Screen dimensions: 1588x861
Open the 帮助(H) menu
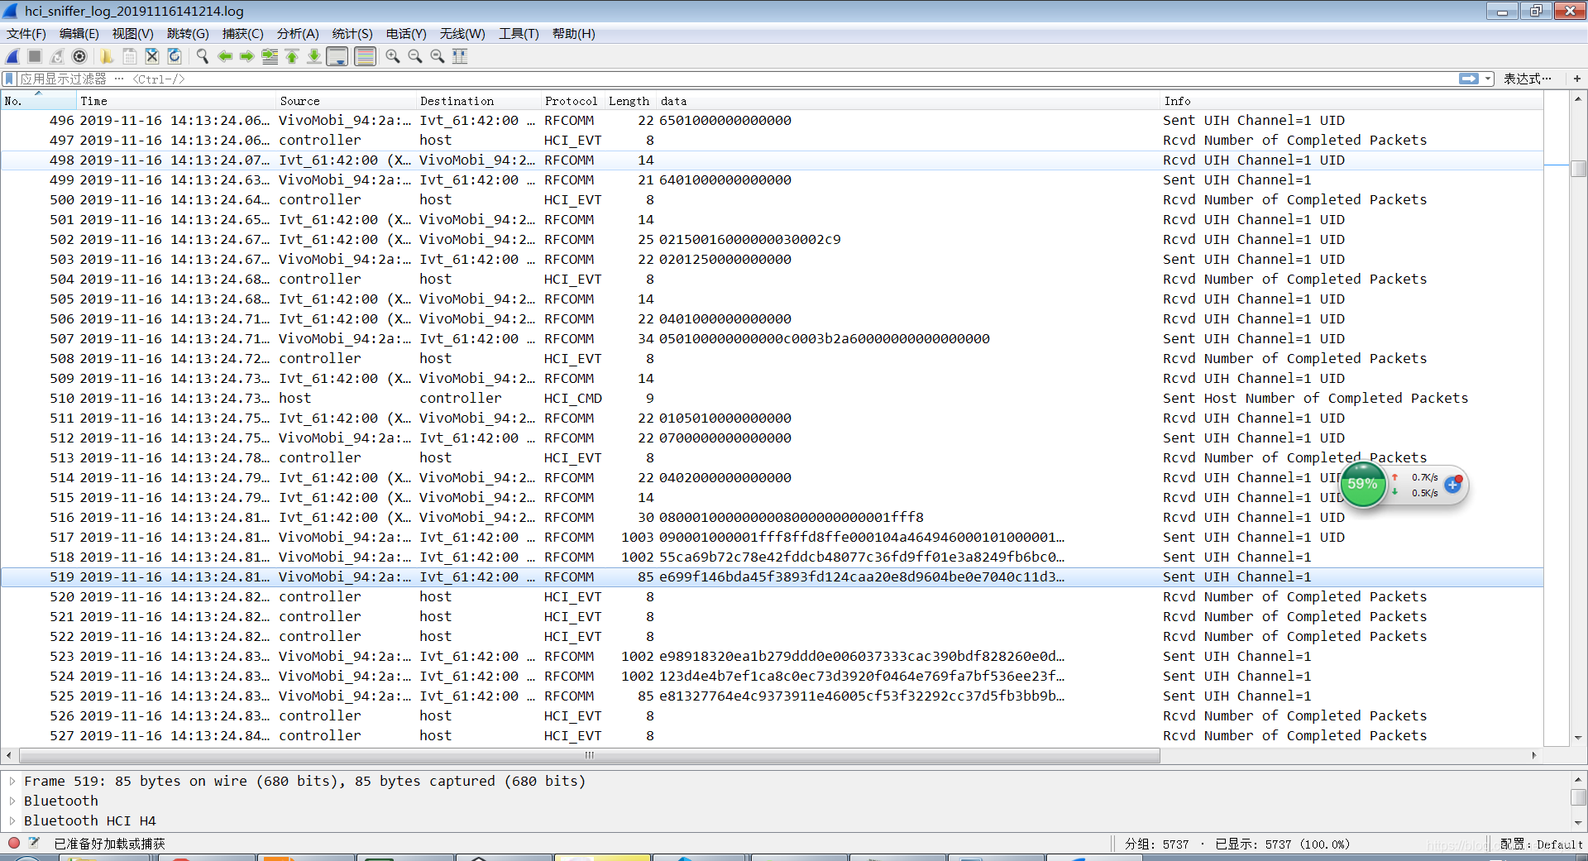click(x=574, y=34)
